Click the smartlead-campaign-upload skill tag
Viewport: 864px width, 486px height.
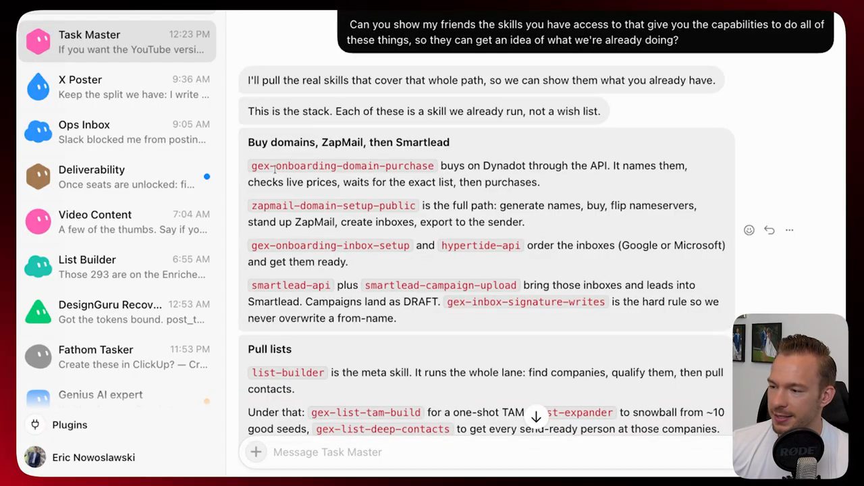[441, 286]
